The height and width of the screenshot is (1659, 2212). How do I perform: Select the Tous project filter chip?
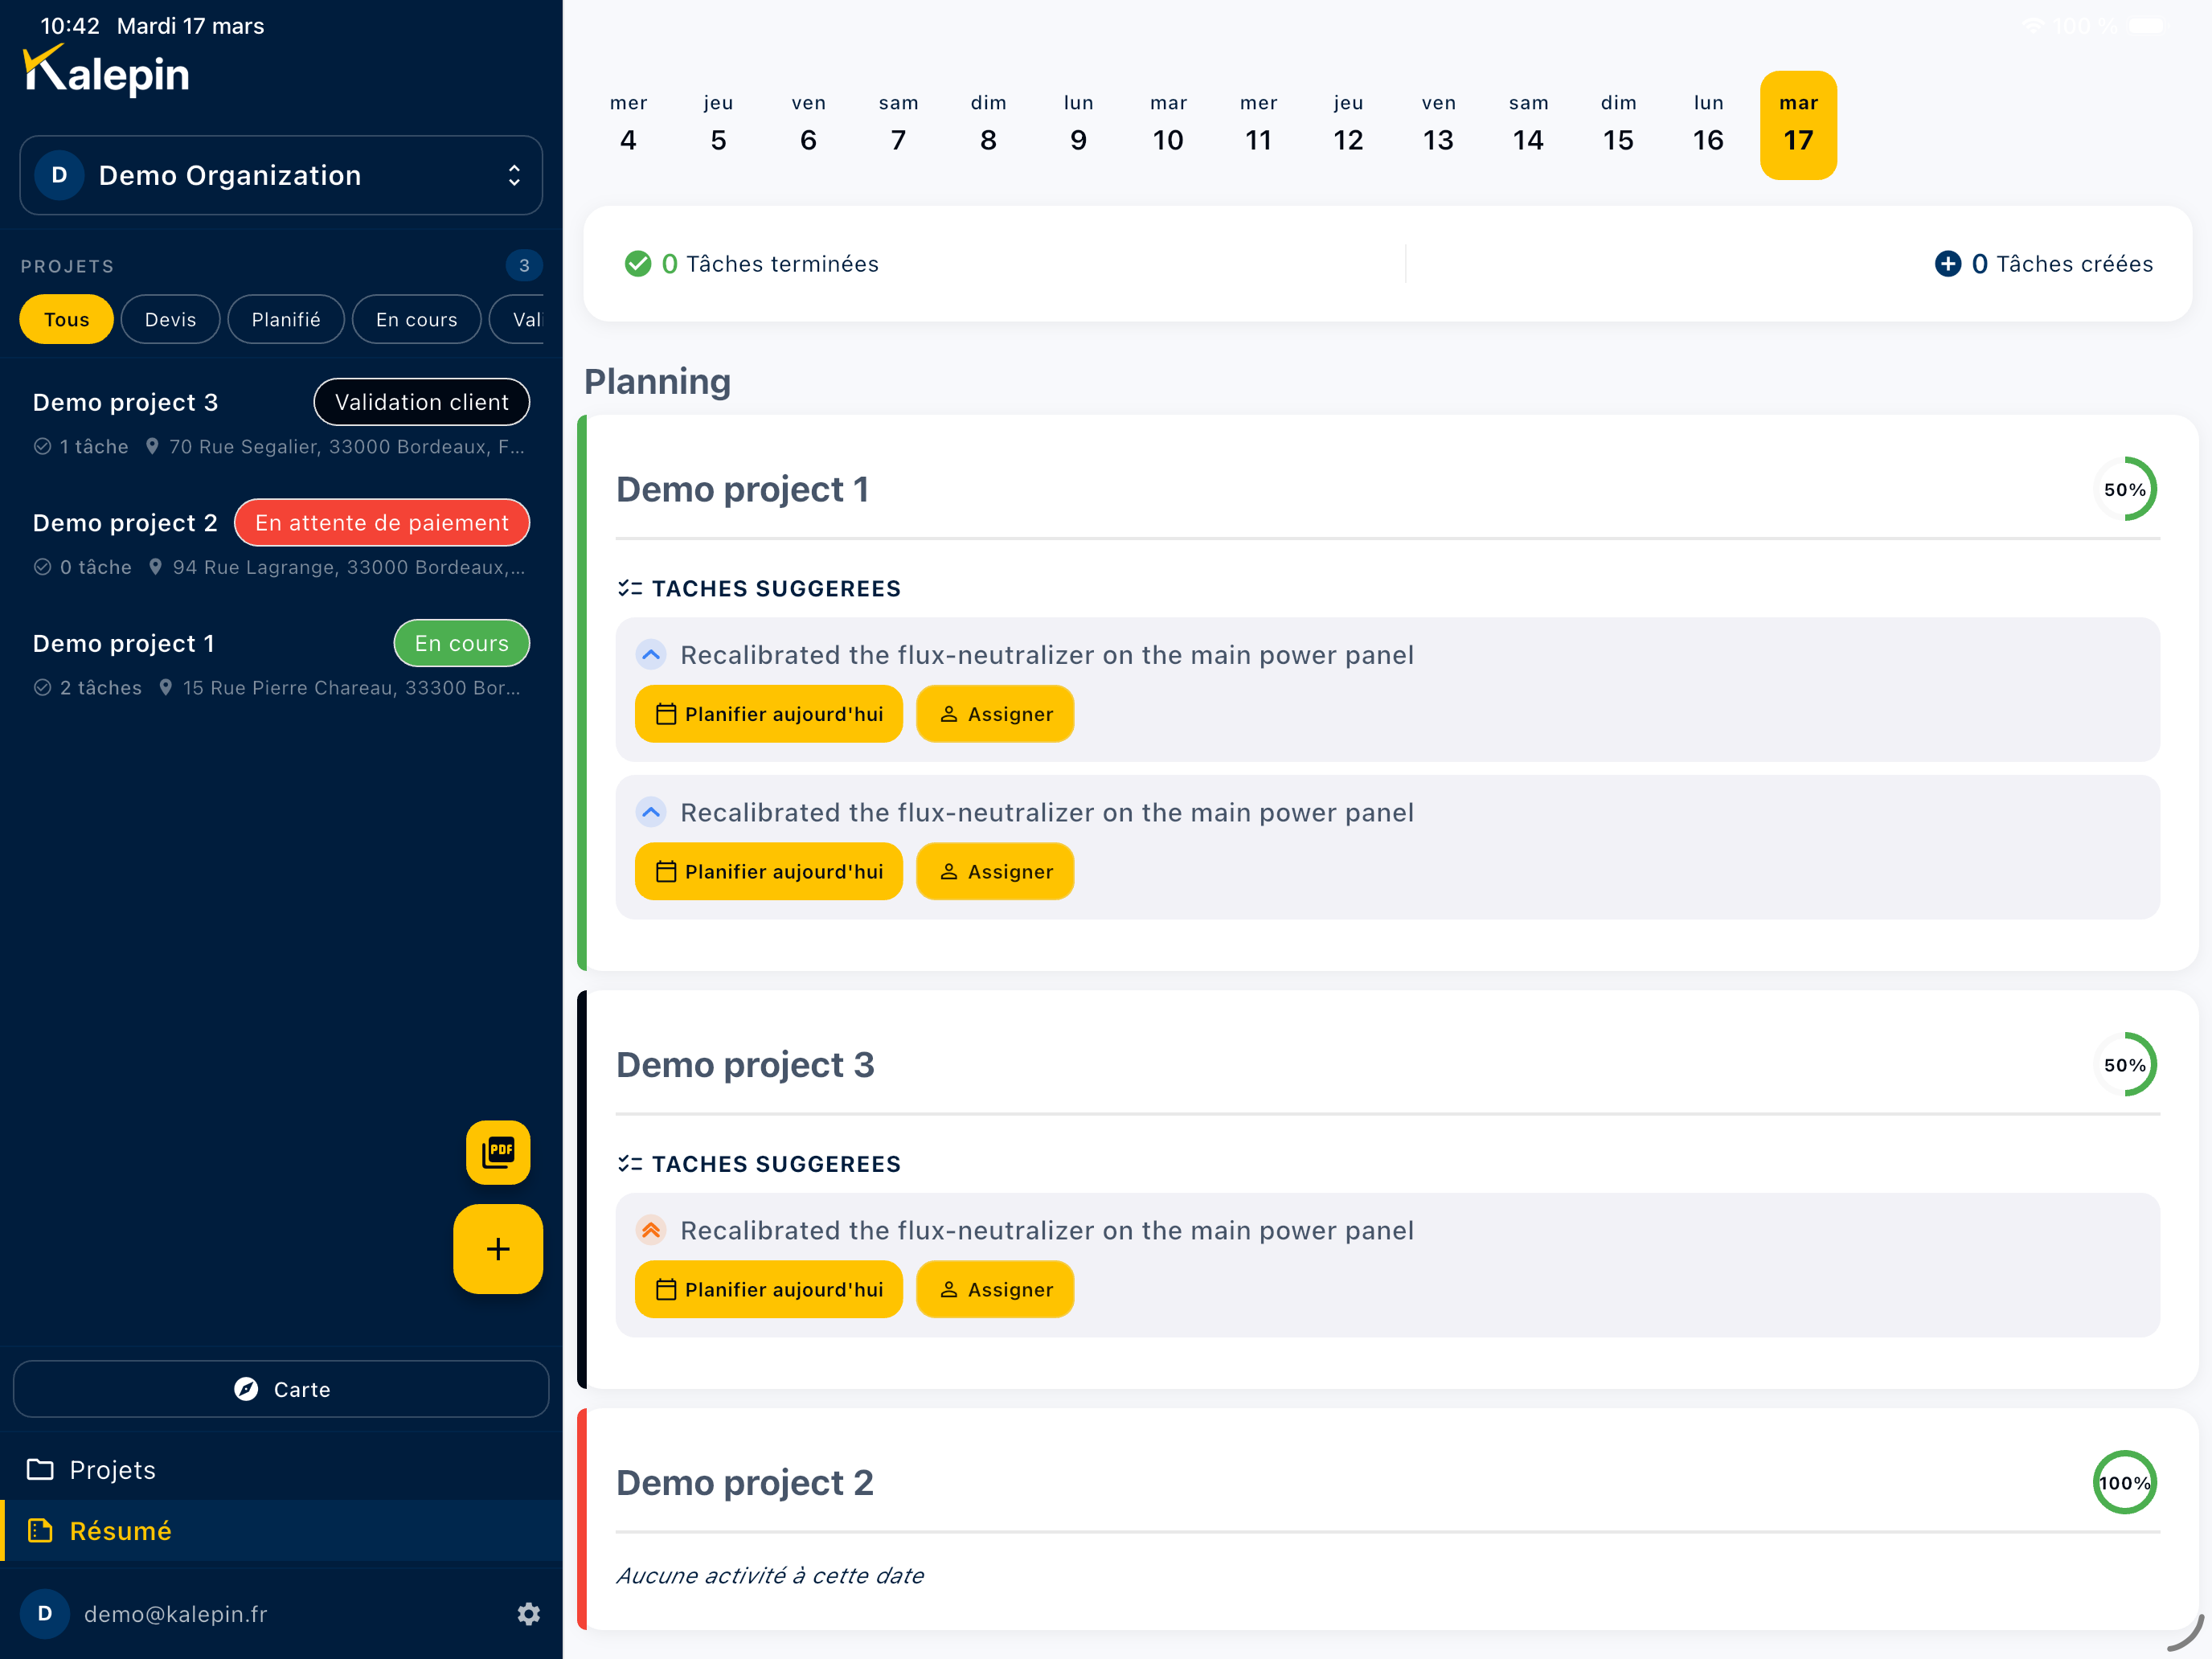[x=67, y=320]
